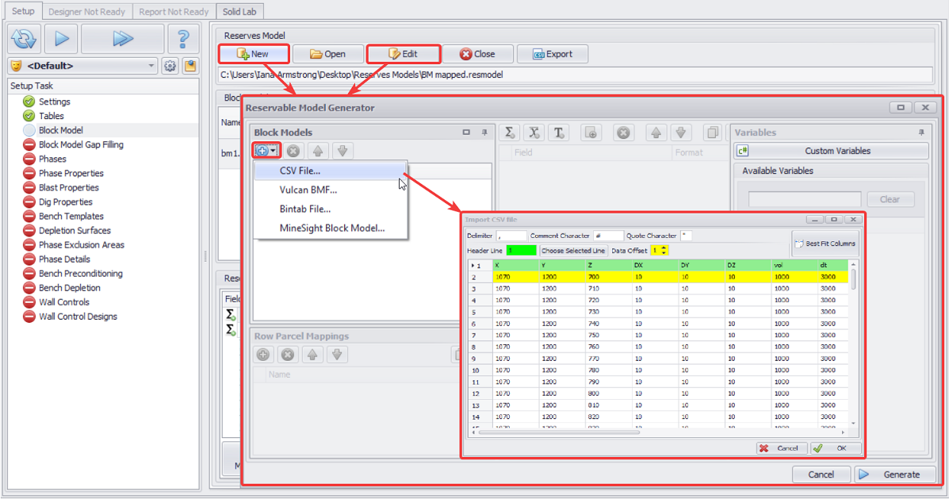Select MineSight Block Model... menu entry
949x499 pixels.
pos(331,228)
